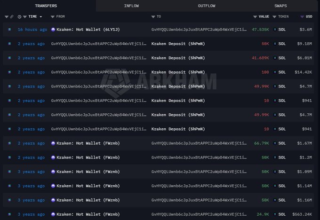Click Kraken logo icon on the $1.14M row
This screenshot has width=320, height=220.
[x=53, y=186]
